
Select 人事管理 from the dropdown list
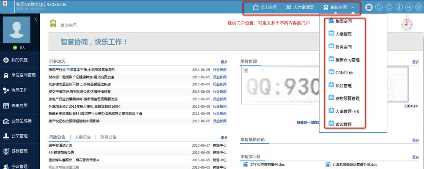340,34
